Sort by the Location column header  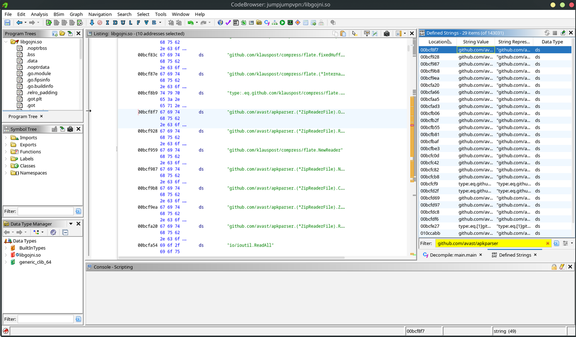coord(438,42)
